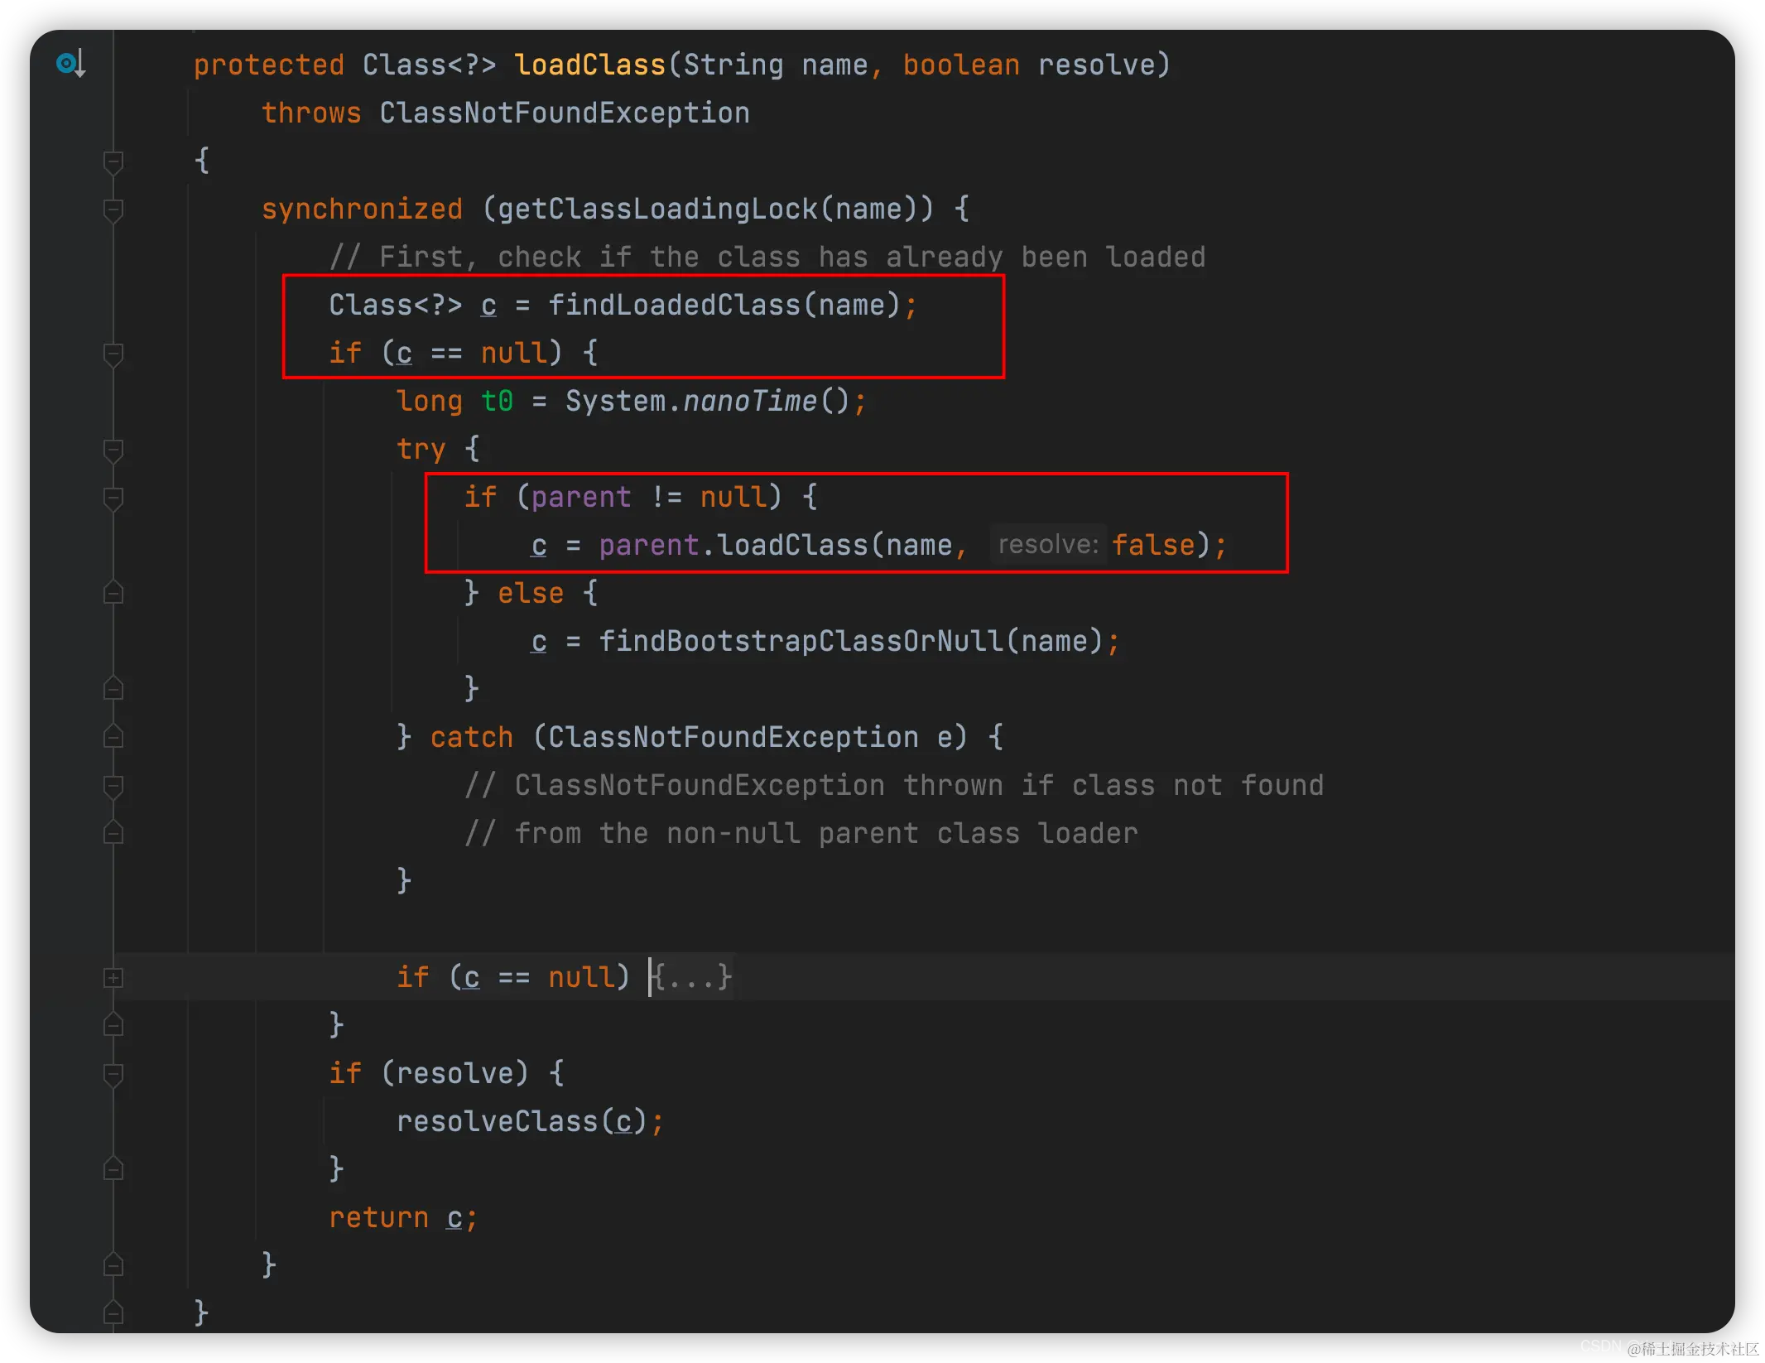Viewport: 1765px width, 1363px height.
Task: Click the green t0 variable
Action: point(497,402)
